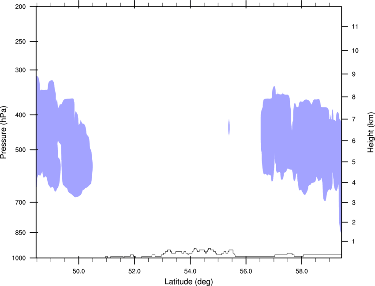375x286 pixels.
Task: Click the 1 km height label
Action: point(353,242)
